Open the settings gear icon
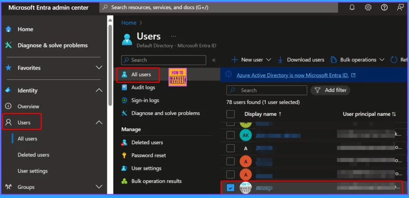 (368, 8)
